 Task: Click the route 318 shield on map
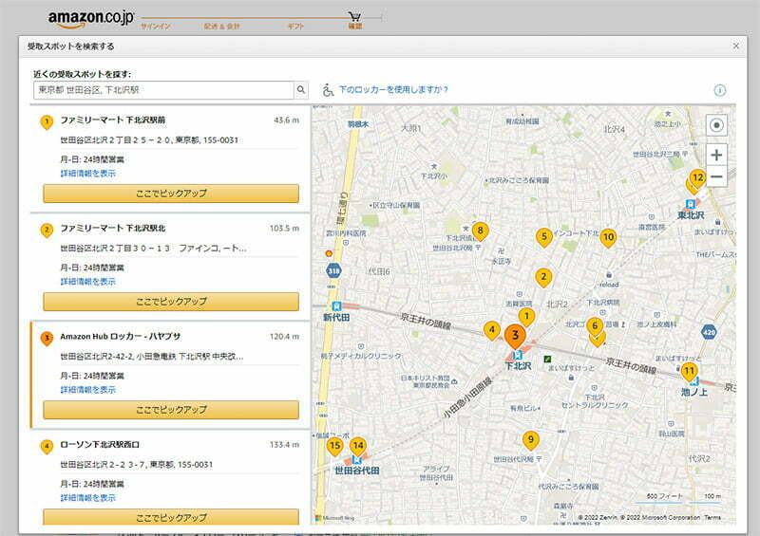(x=333, y=270)
